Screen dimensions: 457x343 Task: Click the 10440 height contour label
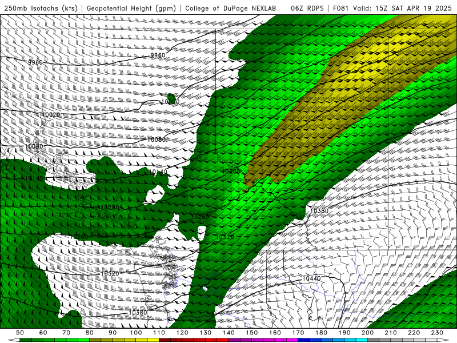(x=311, y=278)
